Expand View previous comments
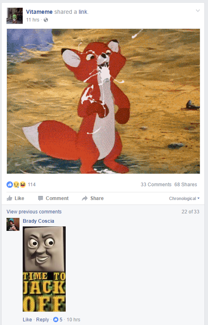The image size is (208, 325). coord(34,212)
